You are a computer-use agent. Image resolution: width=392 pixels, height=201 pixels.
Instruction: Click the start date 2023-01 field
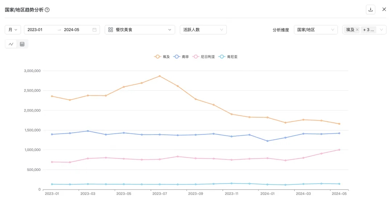coord(40,30)
